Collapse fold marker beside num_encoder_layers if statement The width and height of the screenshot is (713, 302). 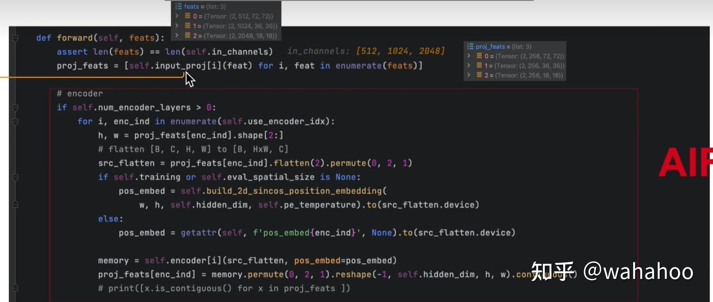(x=15, y=108)
